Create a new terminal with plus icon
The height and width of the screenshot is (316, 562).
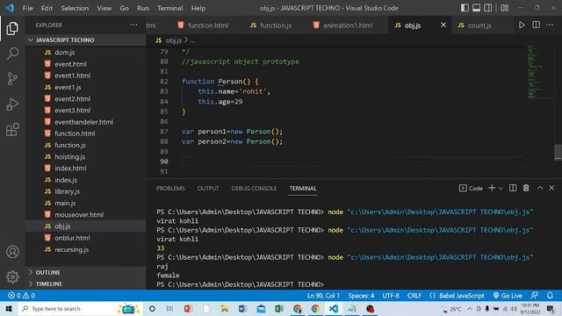[492, 188]
